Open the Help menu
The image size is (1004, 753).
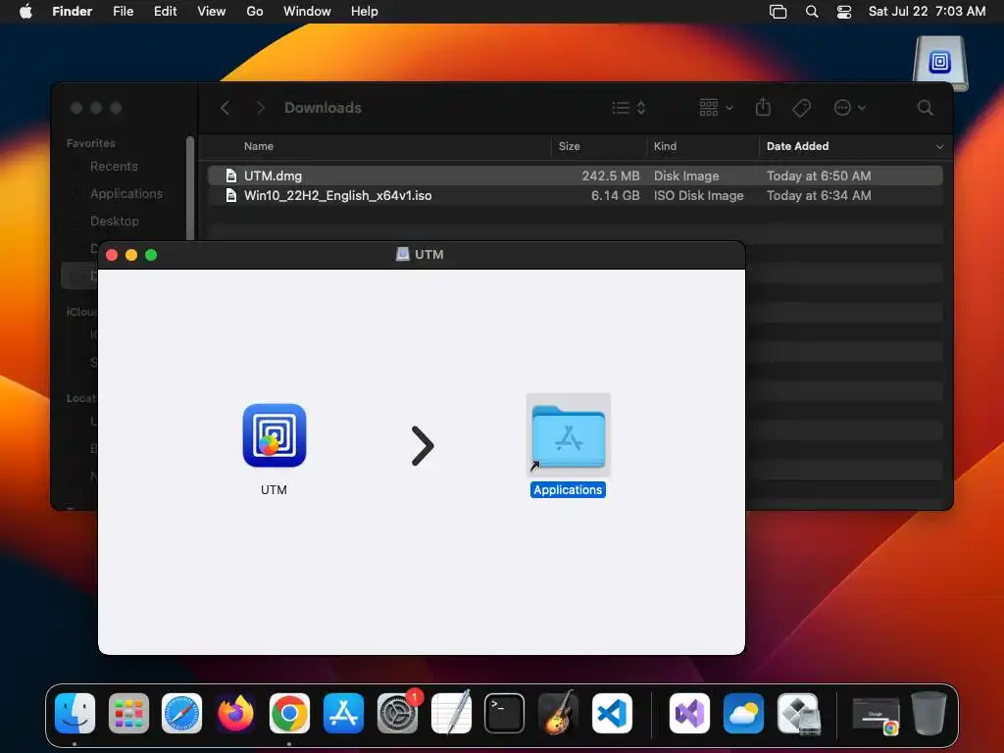(365, 11)
